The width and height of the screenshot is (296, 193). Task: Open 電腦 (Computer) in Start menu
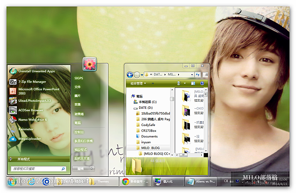tap(77, 123)
